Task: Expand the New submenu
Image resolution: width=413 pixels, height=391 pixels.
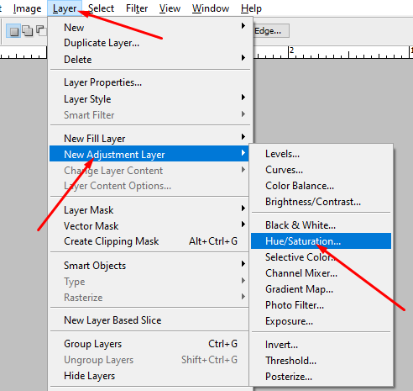Action: (149, 28)
